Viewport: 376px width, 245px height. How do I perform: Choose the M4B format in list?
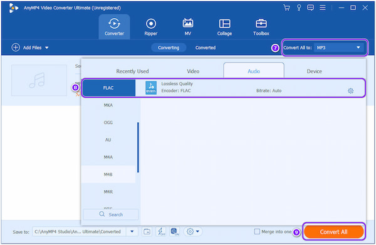[x=108, y=174]
